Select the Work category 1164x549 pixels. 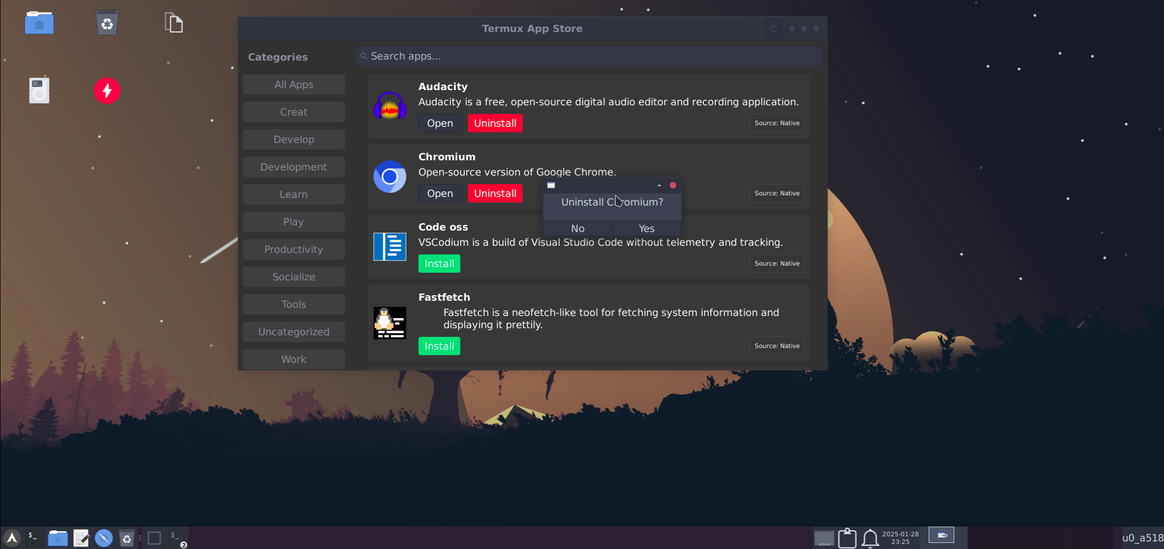click(x=294, y=359)
